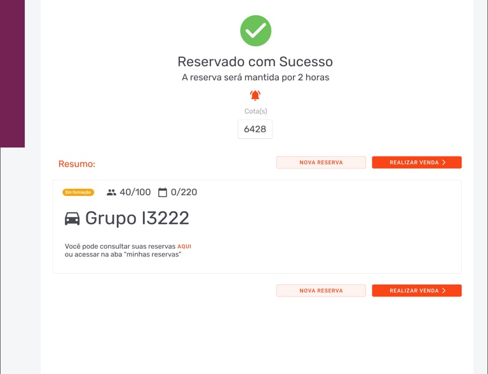Click the green success checkmark icon
The image size is (488, 374).
pyautogui.click(x=255, y=31)
